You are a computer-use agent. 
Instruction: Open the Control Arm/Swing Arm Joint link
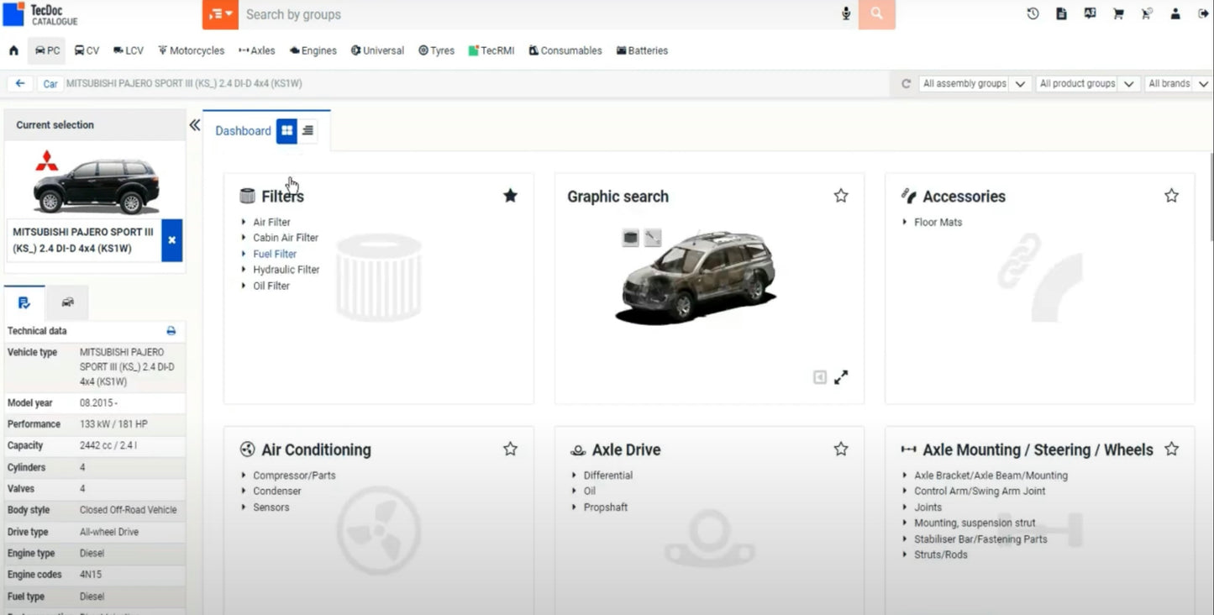[980, 491]
